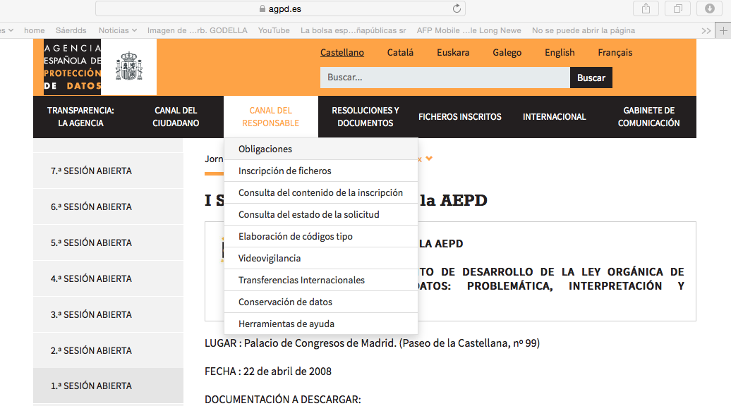Expand the Noticias bookmarks folder
Screen dimensions: 731x406
[x=117, y=30]
